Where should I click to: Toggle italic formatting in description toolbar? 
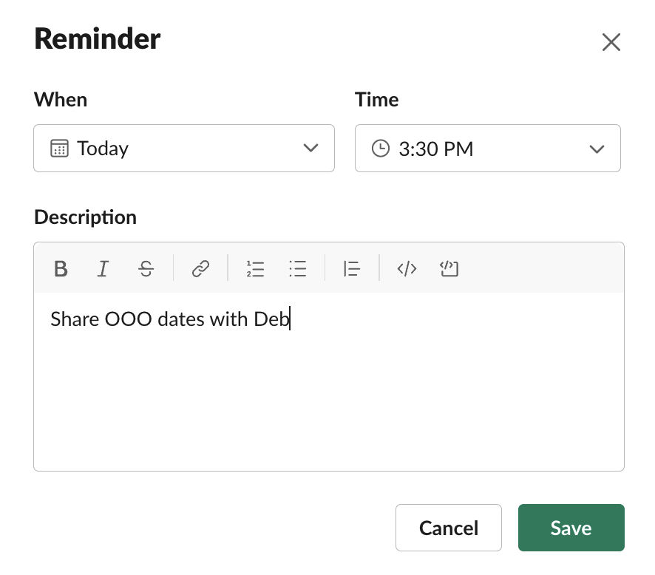[103, 268]
